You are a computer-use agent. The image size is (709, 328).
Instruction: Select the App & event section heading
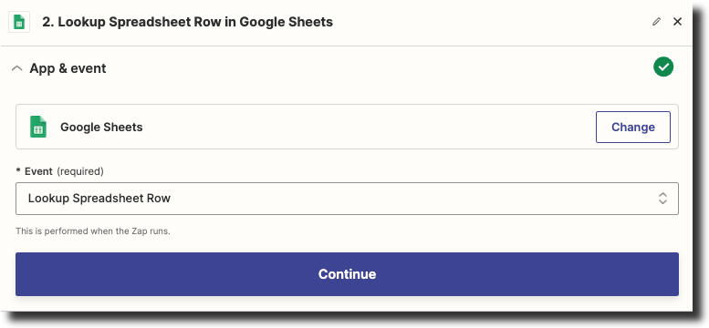coord(68,68)
